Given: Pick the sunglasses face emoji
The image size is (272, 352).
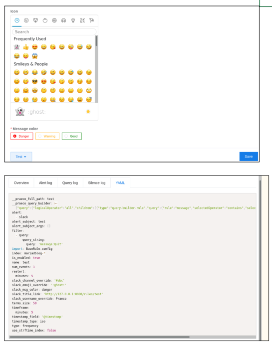Looking at the screenshot, I should click(35, 81).
